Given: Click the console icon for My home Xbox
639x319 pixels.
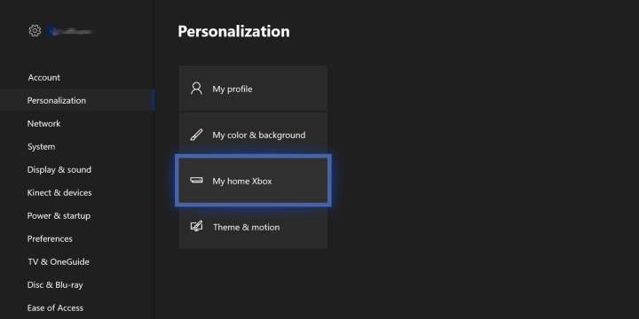Looking at the screenshot, I should 196,180.
